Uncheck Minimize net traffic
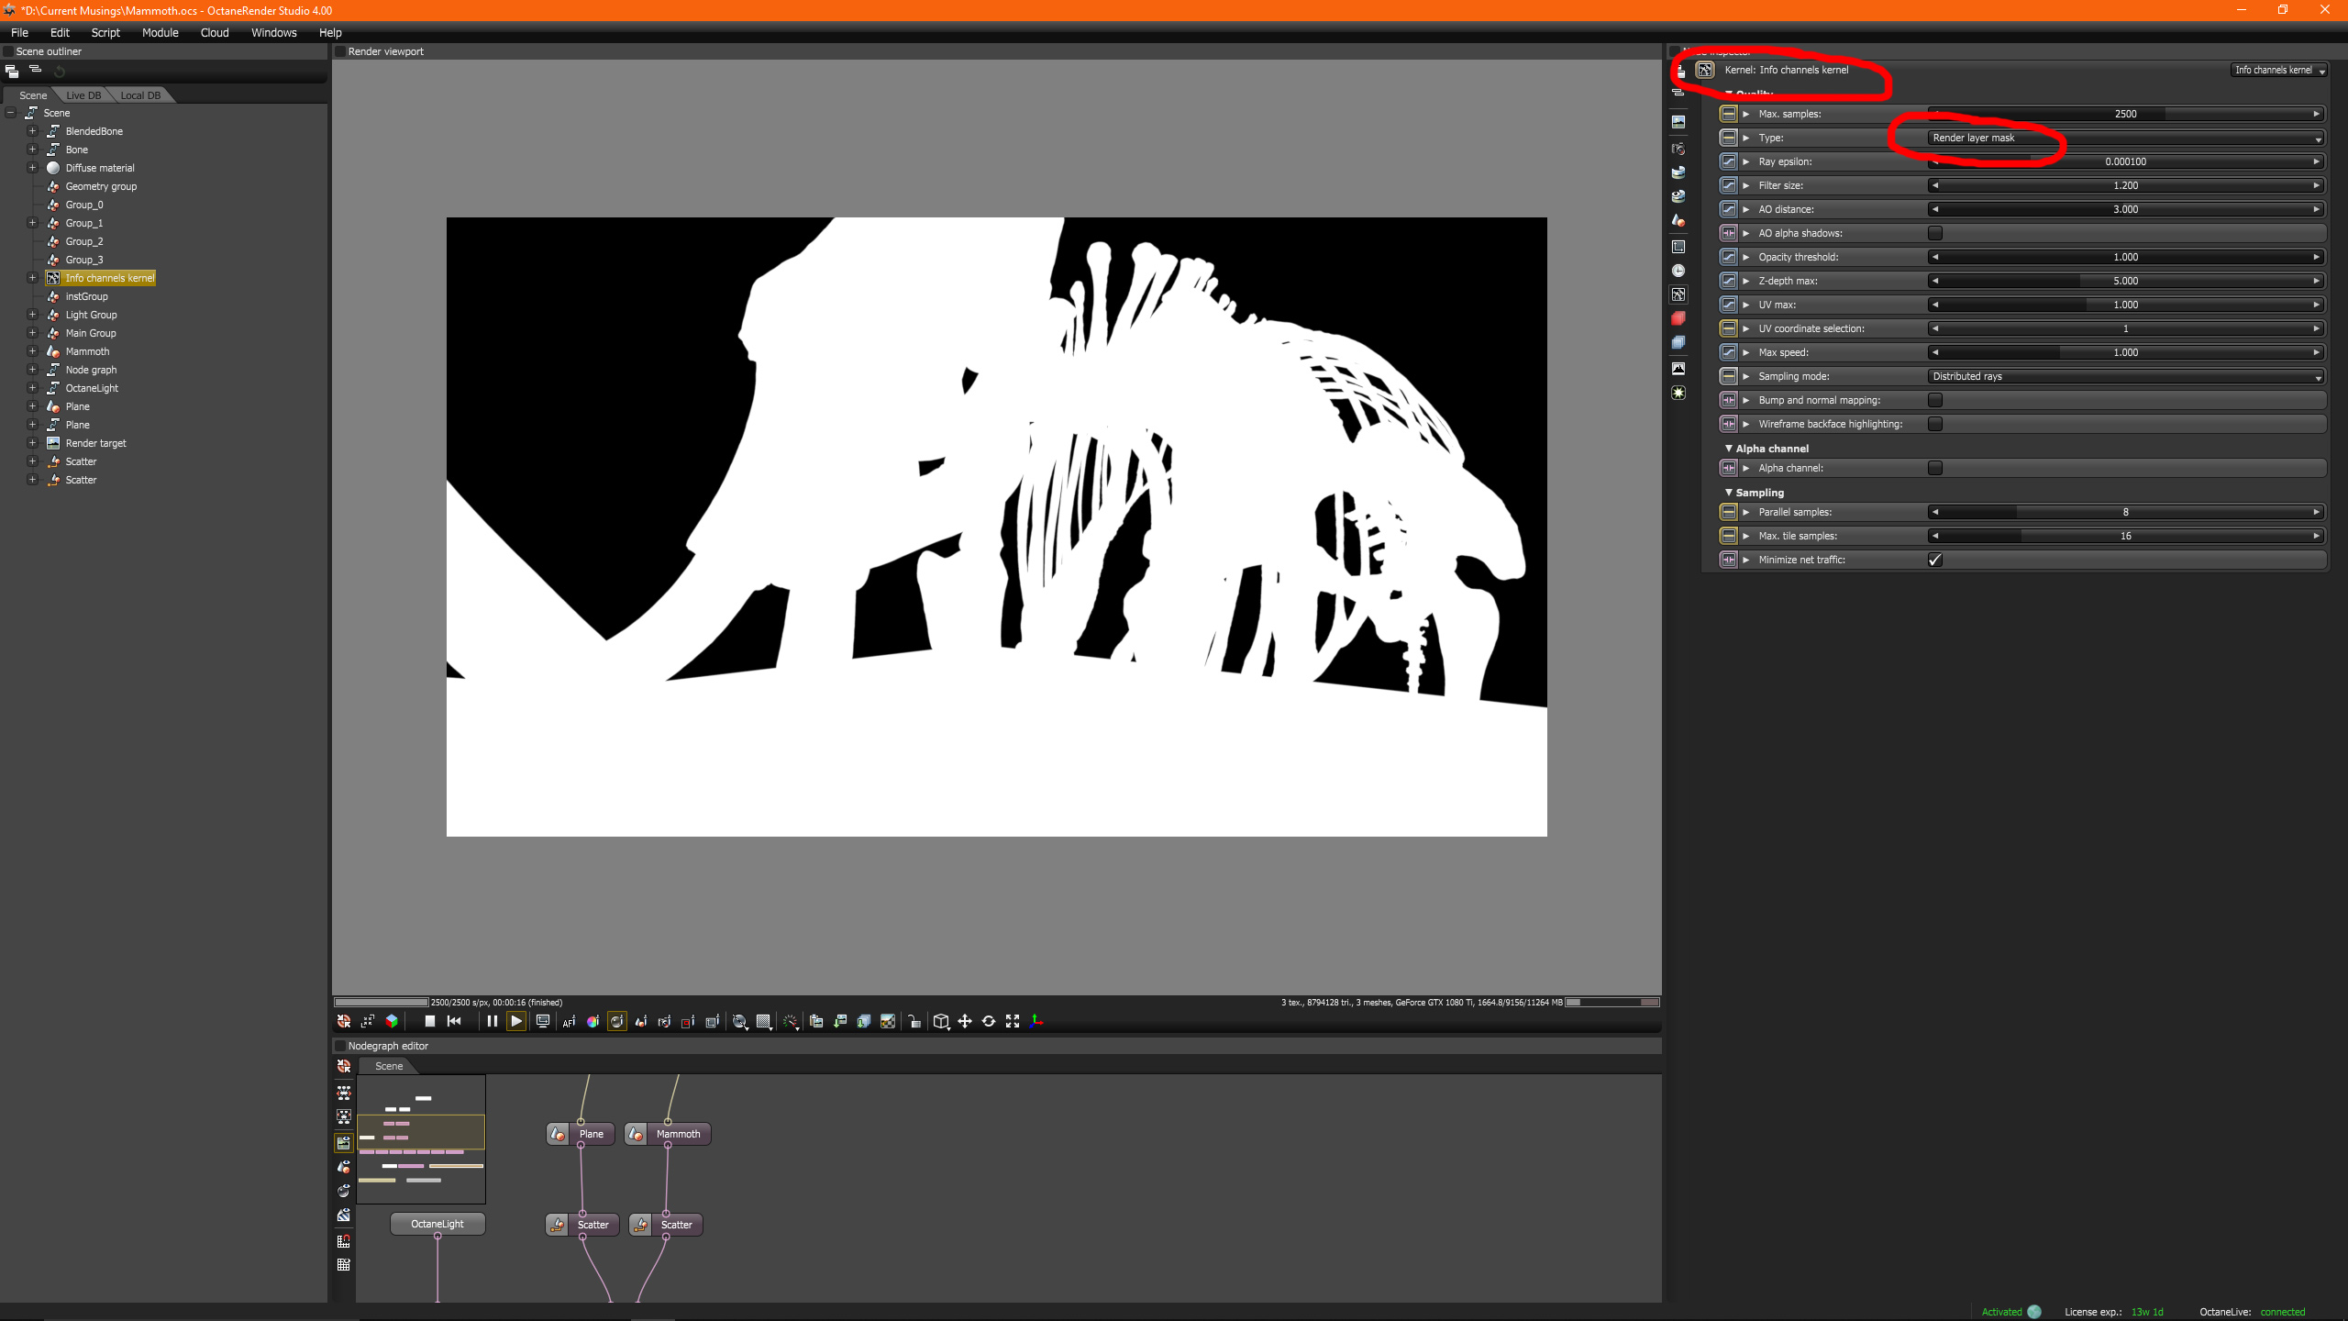2348x1321 pixels. pos(1935,560)
